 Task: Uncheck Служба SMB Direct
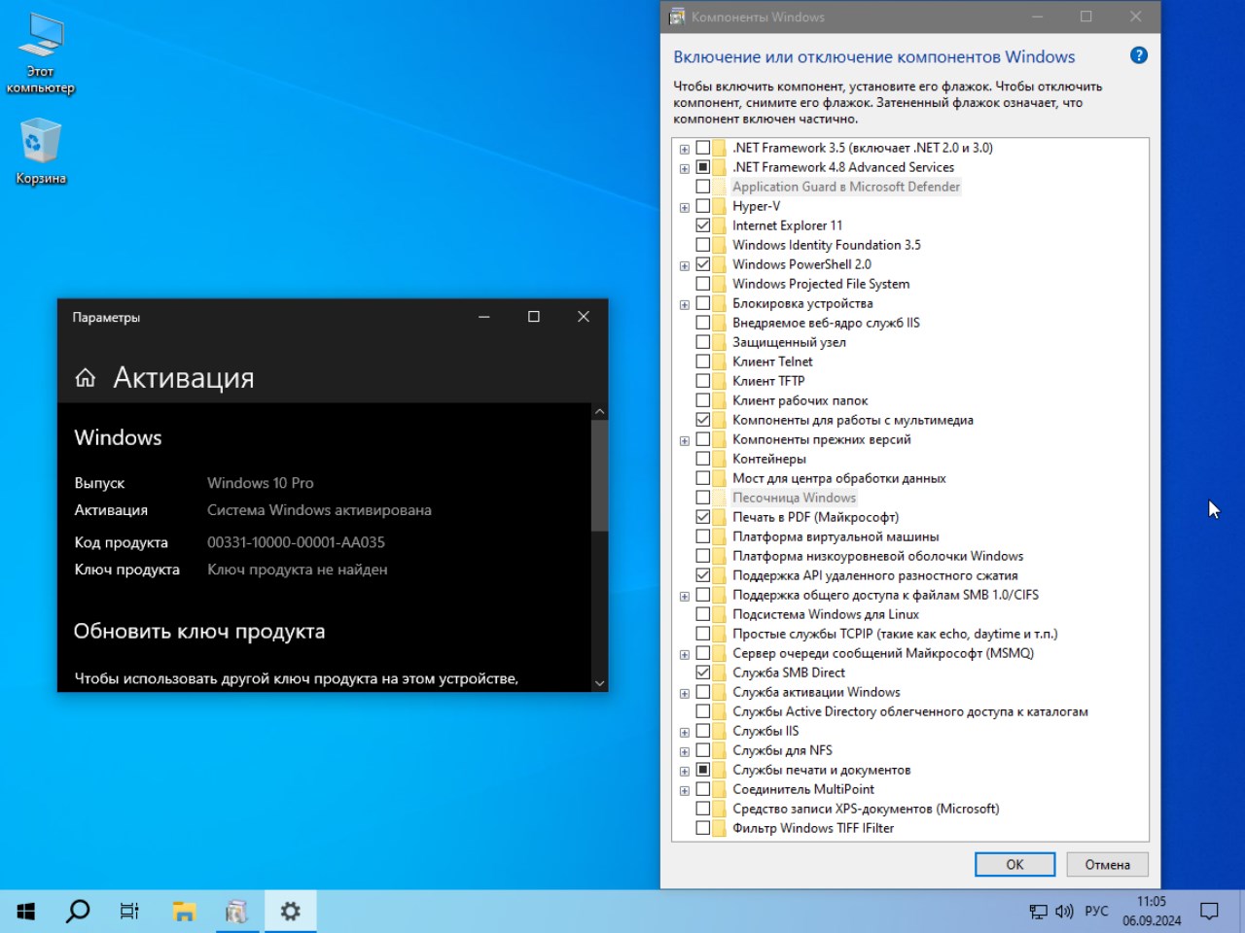(x=703, y=673)
